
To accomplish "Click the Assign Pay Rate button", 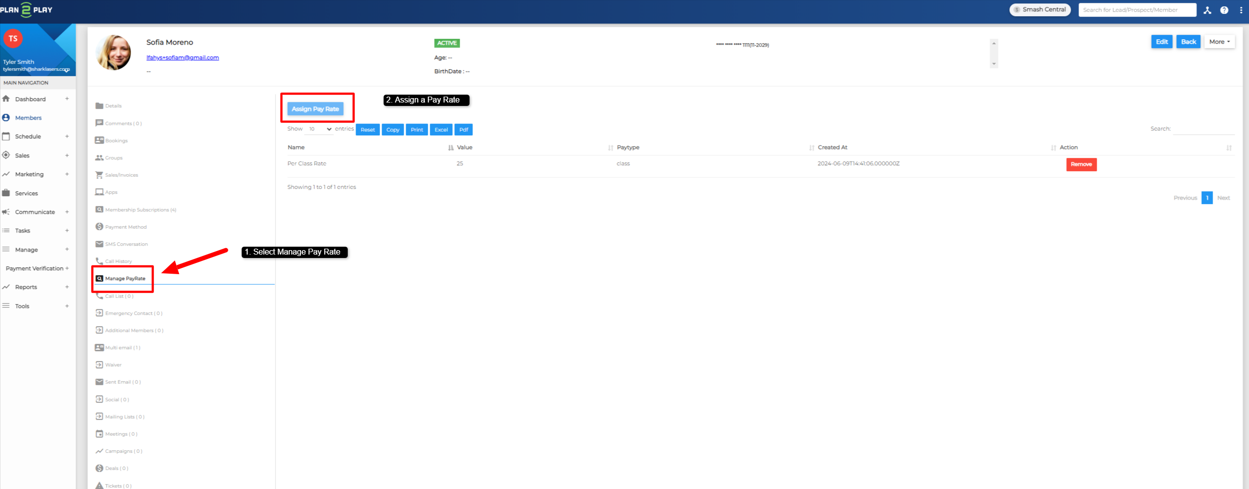I will click(x=315, y=109).
